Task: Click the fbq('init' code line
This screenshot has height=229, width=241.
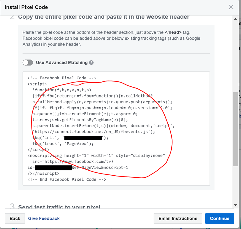Action: [x=70, y=138]
